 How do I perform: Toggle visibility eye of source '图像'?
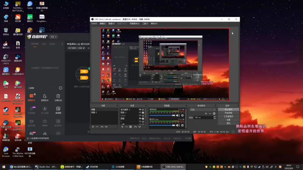tap(140, 118)
